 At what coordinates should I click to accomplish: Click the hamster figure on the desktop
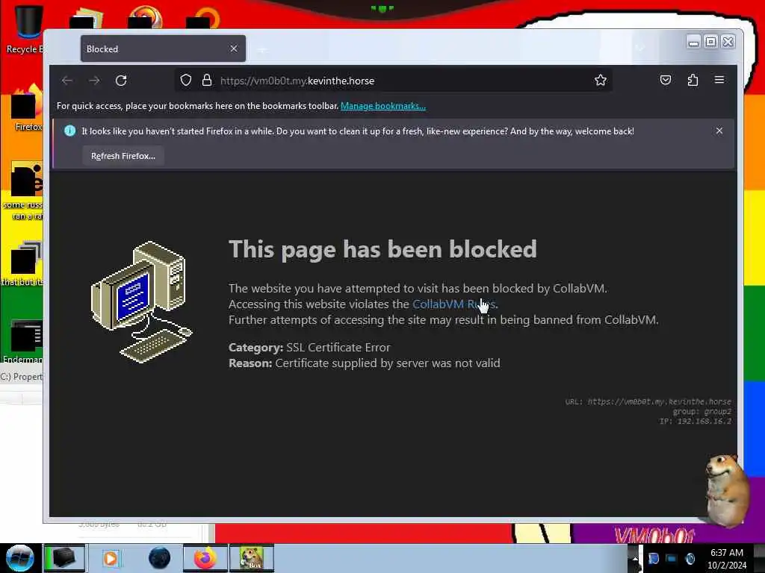(728, 491)
